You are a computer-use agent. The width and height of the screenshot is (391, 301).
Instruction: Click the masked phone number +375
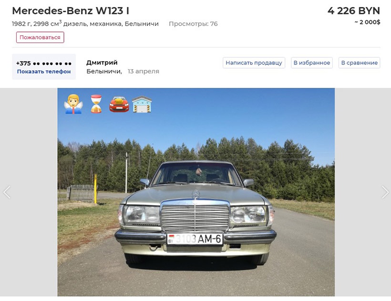[44, 63]
